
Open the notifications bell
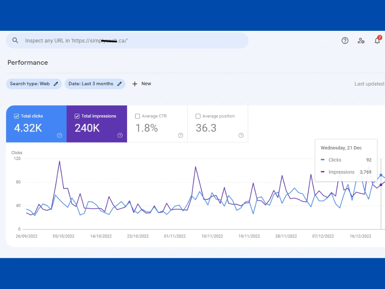(x=377, y=40)
